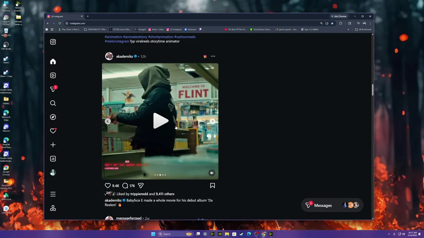Open the Explore compass icon
The width and height of the screenshot is (424, 238).
pyautogui.click(x=53, y=117)
